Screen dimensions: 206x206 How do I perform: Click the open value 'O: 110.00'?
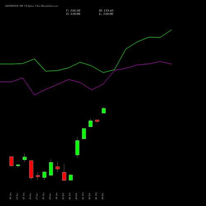[x=73, y=14]
